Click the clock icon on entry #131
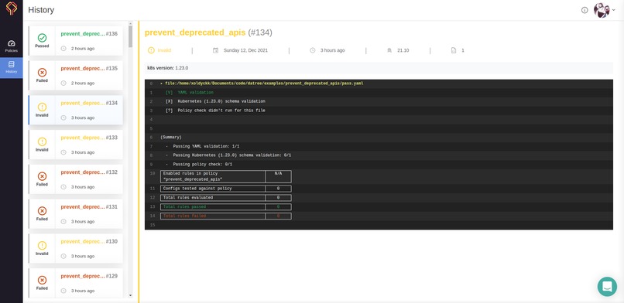Screen dimensions: 624x303 [x=63, y=221]
